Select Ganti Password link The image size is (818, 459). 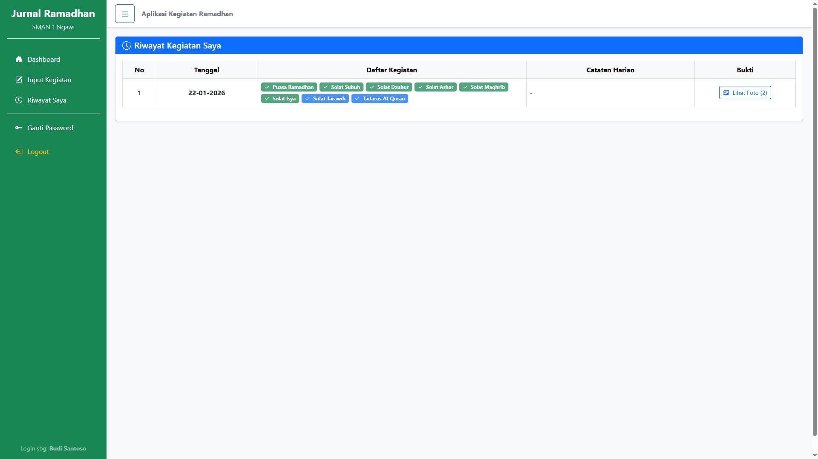(50, 128)
